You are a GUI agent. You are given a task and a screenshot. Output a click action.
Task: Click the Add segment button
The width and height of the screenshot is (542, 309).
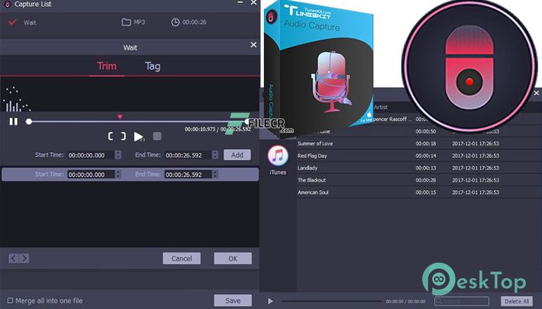(x=237, y=154)
